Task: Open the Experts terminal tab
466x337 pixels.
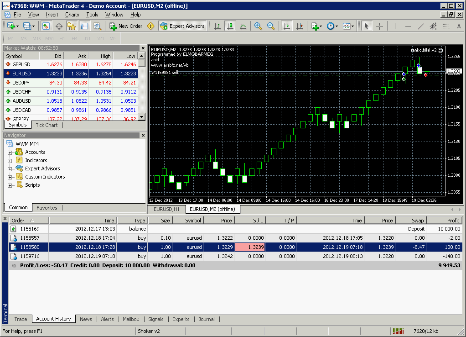Action: (181, 319)
